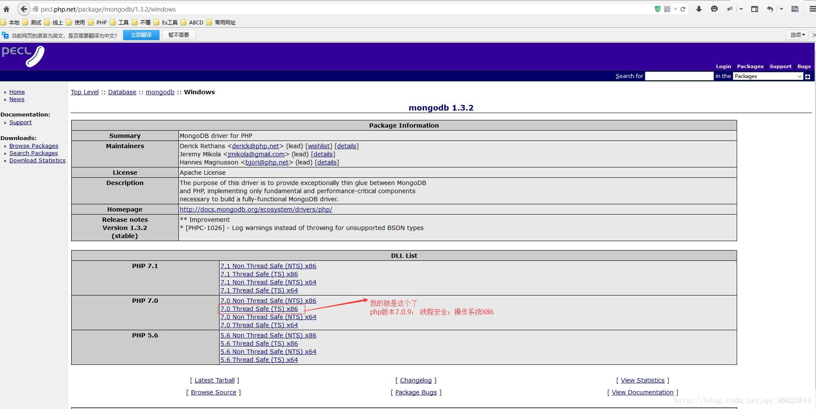Open the 常用网址 bookmark folder
816x409 pixels.
click(x=221, y=22)
